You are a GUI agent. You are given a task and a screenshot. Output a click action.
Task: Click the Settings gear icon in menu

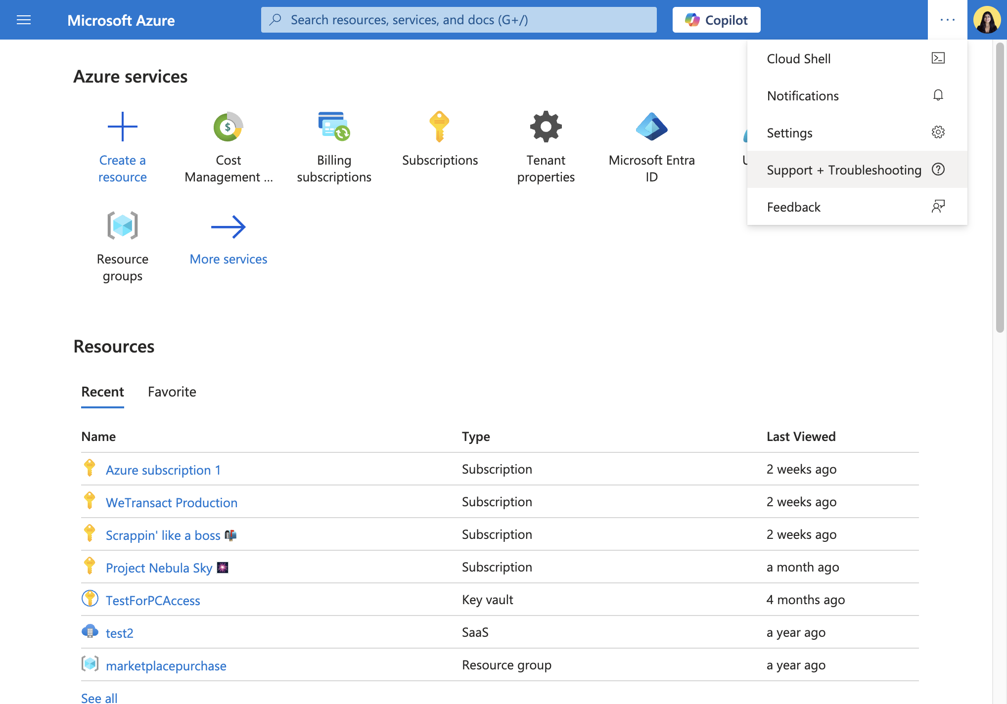938,132
